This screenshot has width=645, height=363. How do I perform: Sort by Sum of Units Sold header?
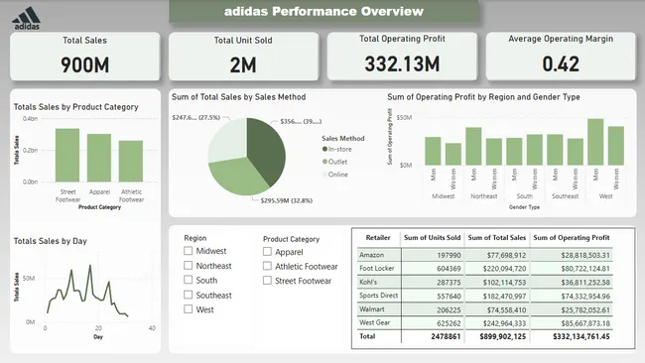point(432,238)
